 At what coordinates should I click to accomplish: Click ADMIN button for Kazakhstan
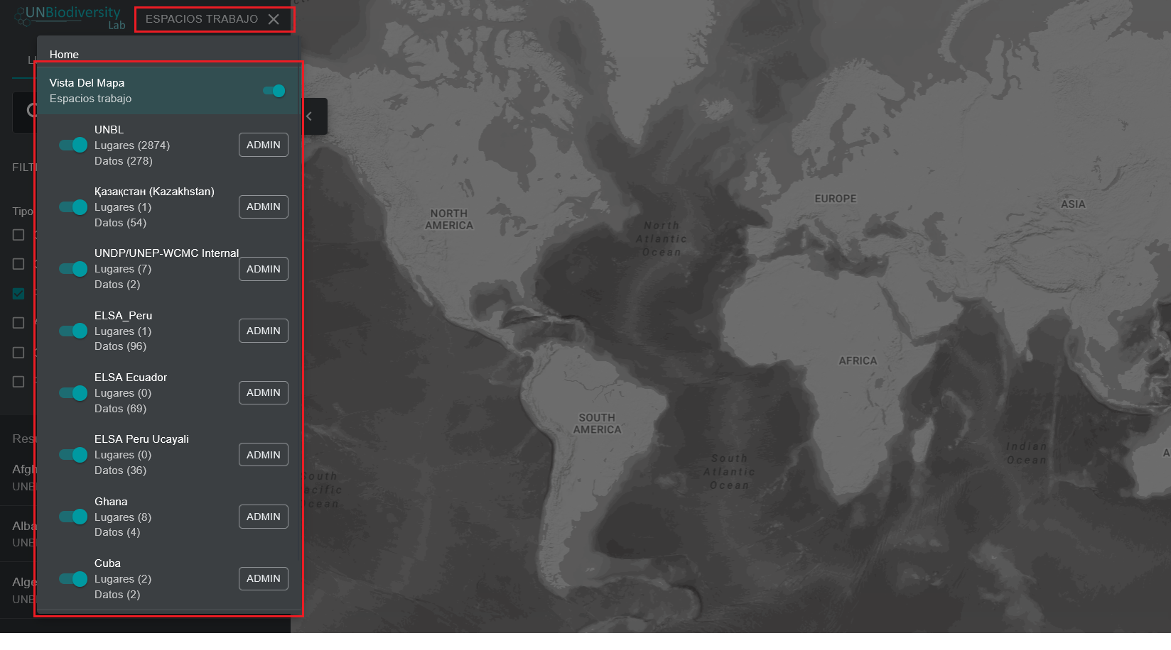(263, 206)
